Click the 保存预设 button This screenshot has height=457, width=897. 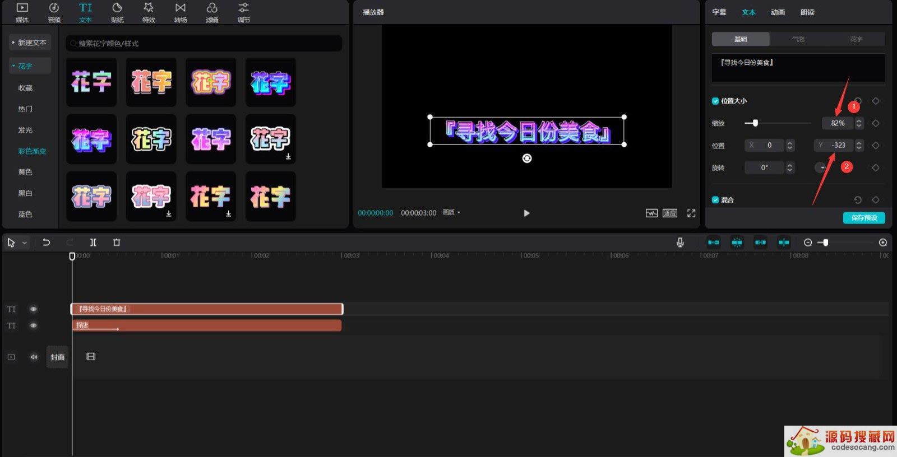[x=864, y=218]
